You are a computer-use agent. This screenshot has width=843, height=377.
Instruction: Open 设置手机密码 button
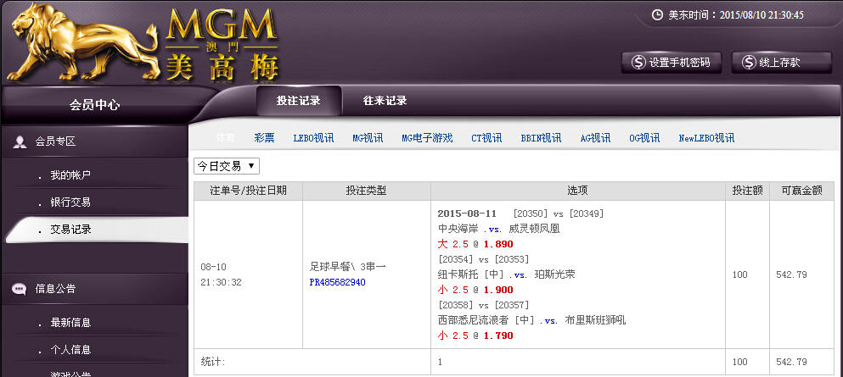tap(671, 63)
